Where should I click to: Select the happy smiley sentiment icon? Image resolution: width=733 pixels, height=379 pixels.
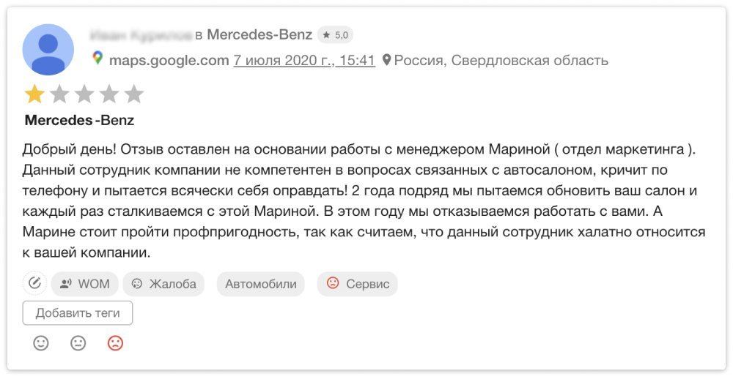(x=41, y=344)
